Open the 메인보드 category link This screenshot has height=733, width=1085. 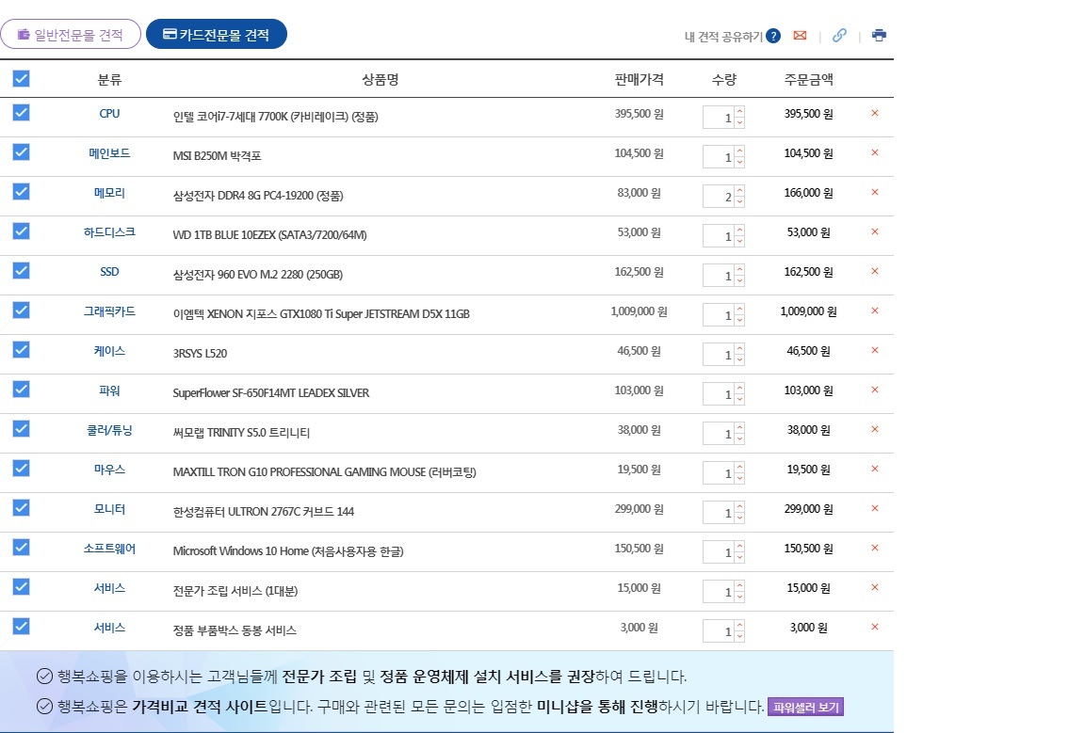pos(109,152)
